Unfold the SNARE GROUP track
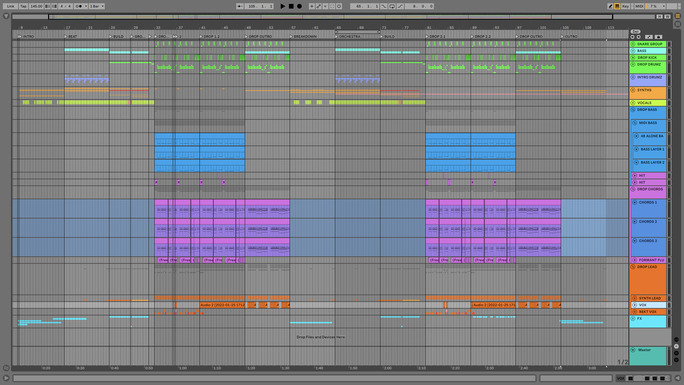684x385 pixels. 633,44
